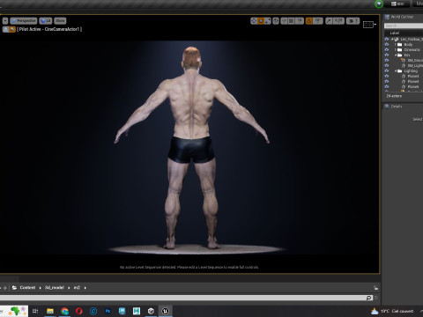Open the rotation snap angle value

click(317, 21)
